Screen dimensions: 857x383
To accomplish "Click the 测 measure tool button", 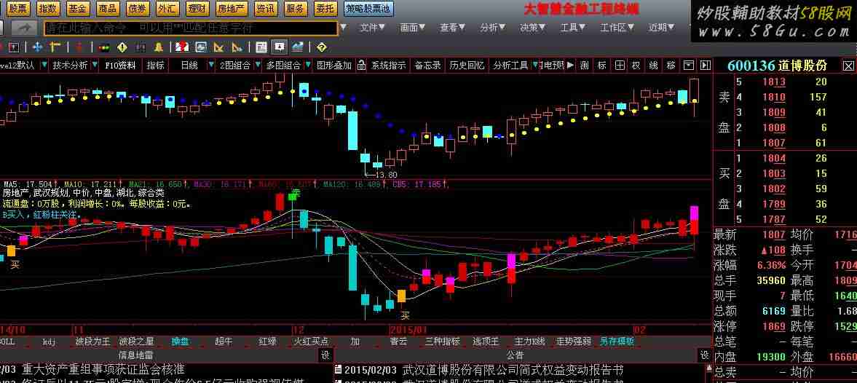I will pos(584,66).
